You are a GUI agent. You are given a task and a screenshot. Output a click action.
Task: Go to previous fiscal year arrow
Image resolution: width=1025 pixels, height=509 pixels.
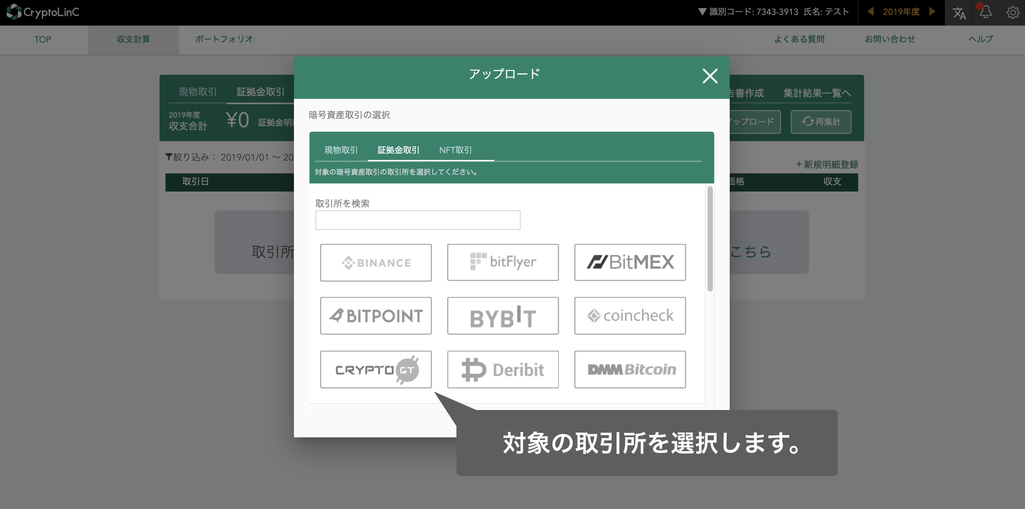point(871,11)
